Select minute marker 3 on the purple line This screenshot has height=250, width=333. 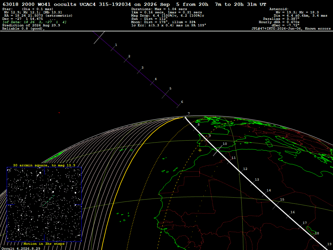click(x=142, y=68)
